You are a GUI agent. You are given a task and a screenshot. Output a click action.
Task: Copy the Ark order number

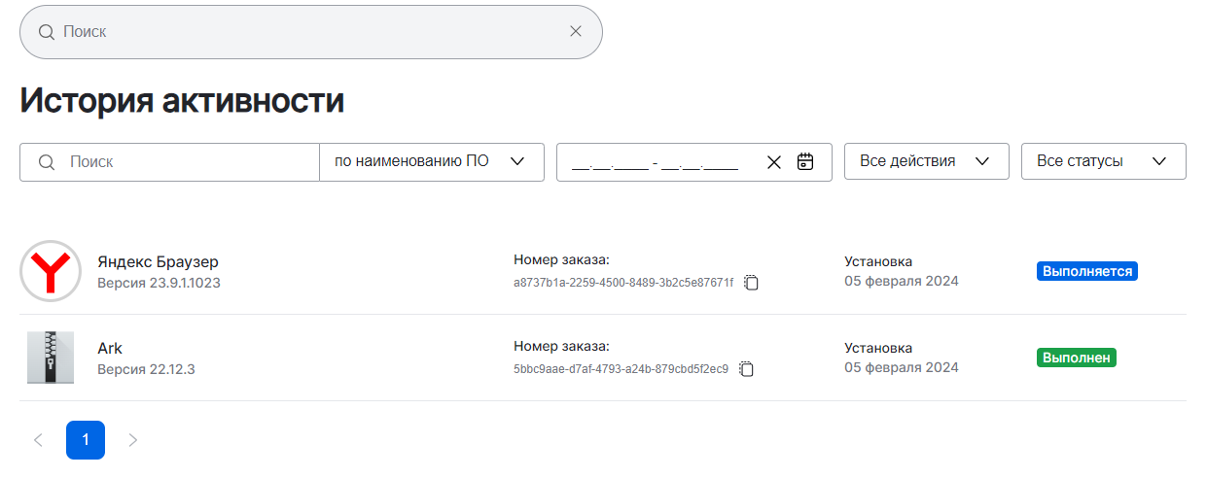(x=746, y=369)
